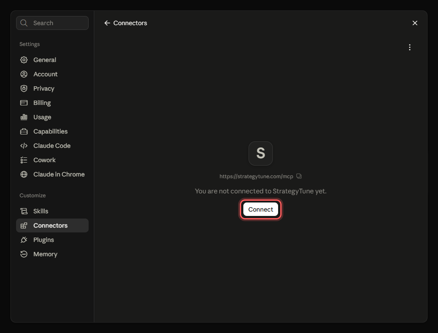This screenshot has width=438, height=333.
Task: Click the https://strategytune.com/mcp URL text
Action: (x=256, y=176)
